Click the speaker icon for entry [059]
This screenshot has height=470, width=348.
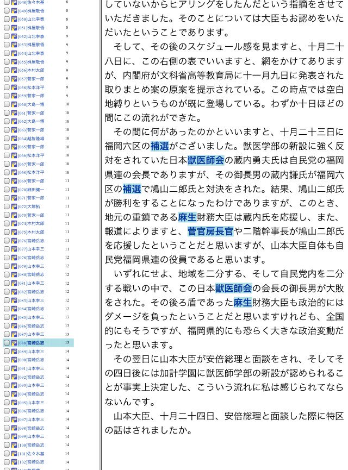click(14, 96)
